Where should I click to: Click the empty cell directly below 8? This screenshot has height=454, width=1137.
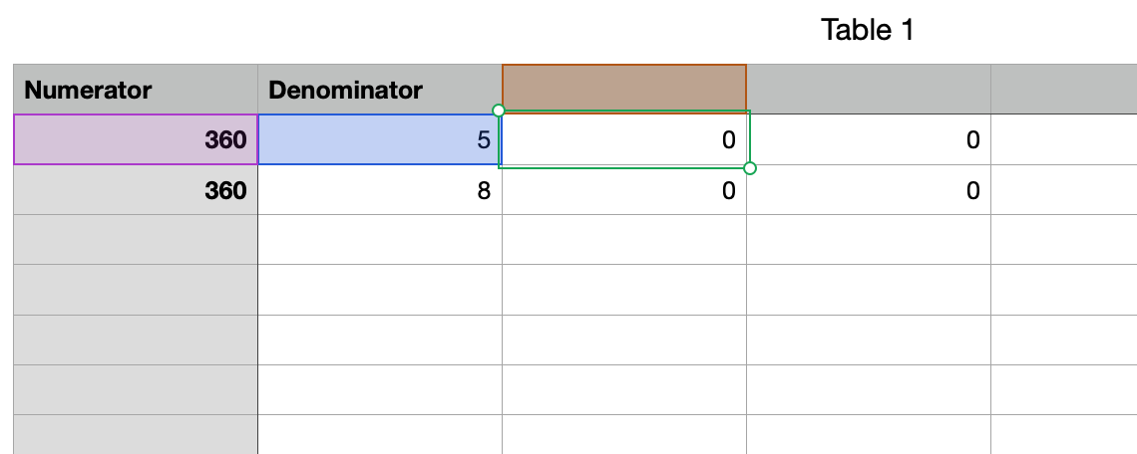tap(379, 240)
